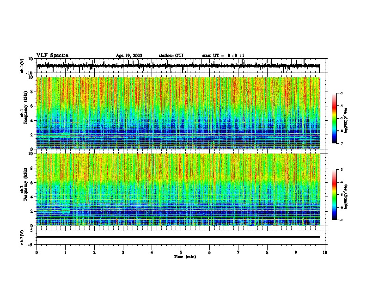Viewport: 366px width, 283px height.
Task: Click the ch.2 color bar label log(PSD)
Action: 346,197
